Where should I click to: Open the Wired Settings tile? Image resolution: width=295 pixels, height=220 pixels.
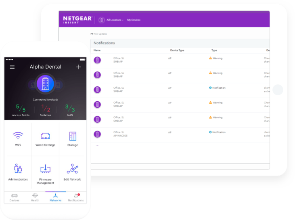pyautogui.click(x=45, y=139)
